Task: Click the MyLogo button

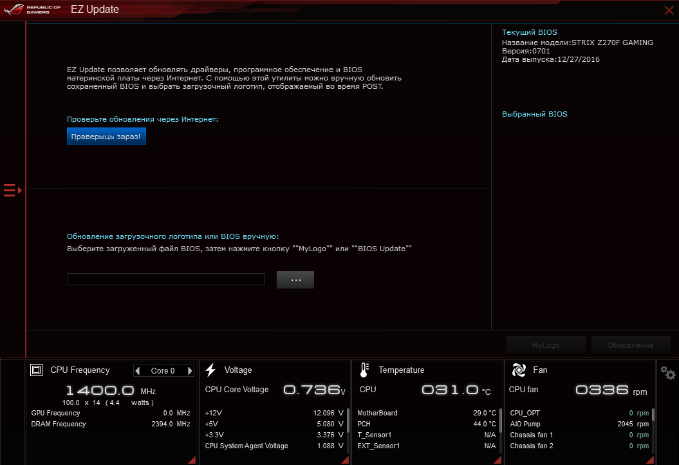Action: click(x=546, y=345)
